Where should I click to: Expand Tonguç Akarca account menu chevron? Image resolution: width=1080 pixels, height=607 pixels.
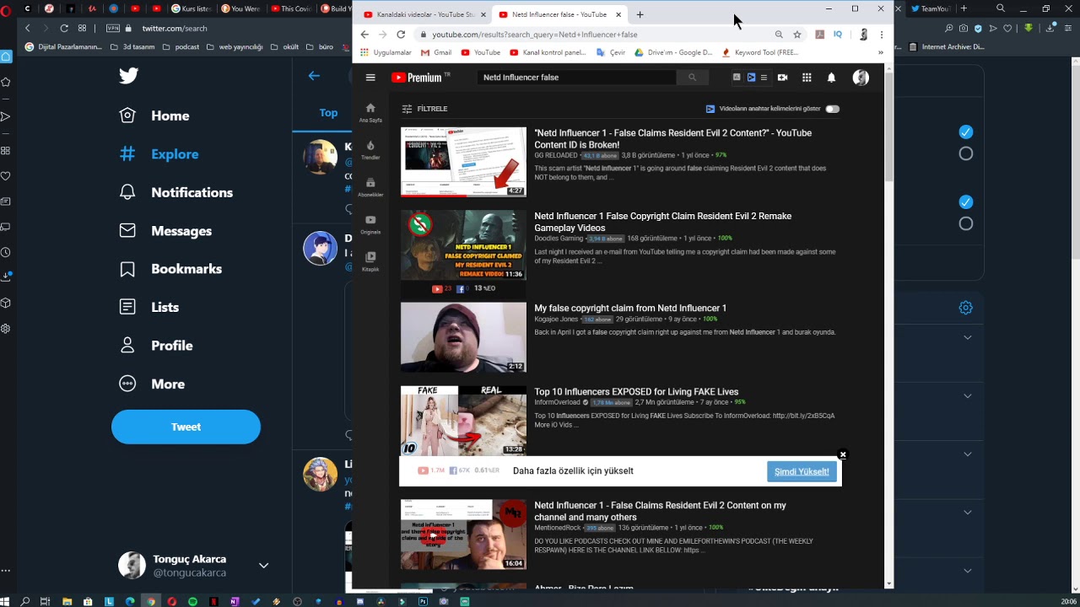pos(263,566)
